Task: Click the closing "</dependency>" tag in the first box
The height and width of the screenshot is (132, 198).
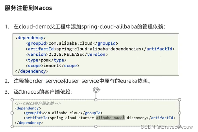Action: coord(32,71)
